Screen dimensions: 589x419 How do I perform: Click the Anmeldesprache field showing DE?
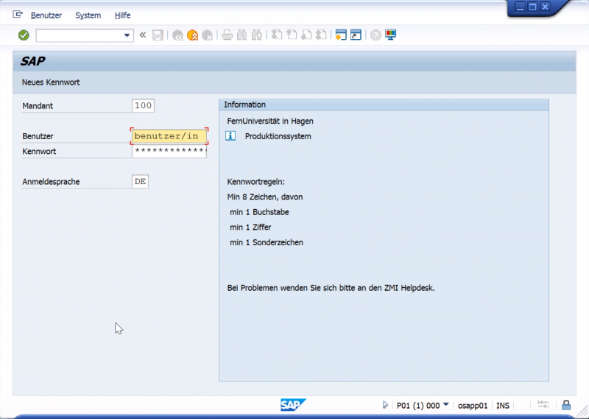click(x=140, y=181)
